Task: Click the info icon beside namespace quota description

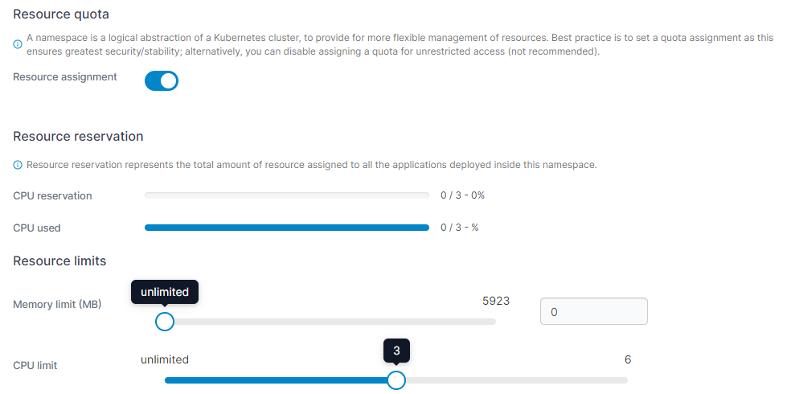Action: pyautogui.click(x=18, y=45)
